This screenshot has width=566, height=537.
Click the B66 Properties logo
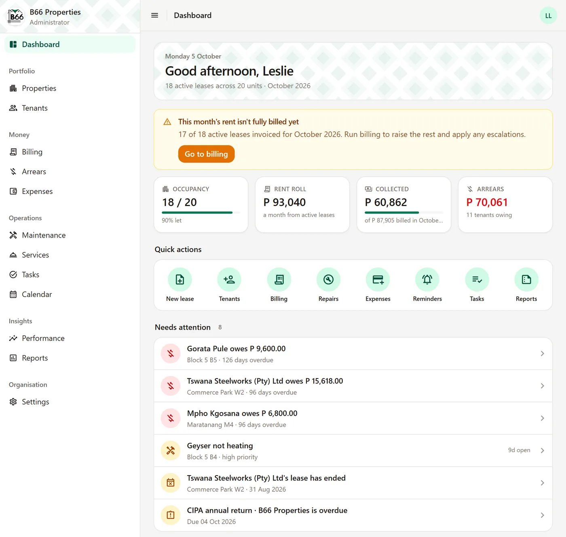[x=16, y=17]
